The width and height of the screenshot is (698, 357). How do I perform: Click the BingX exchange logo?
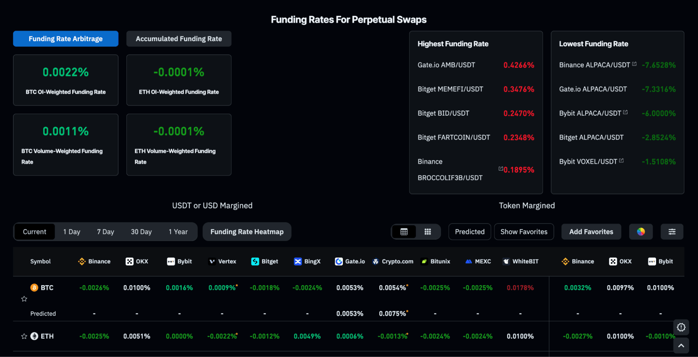click(298, 261)
